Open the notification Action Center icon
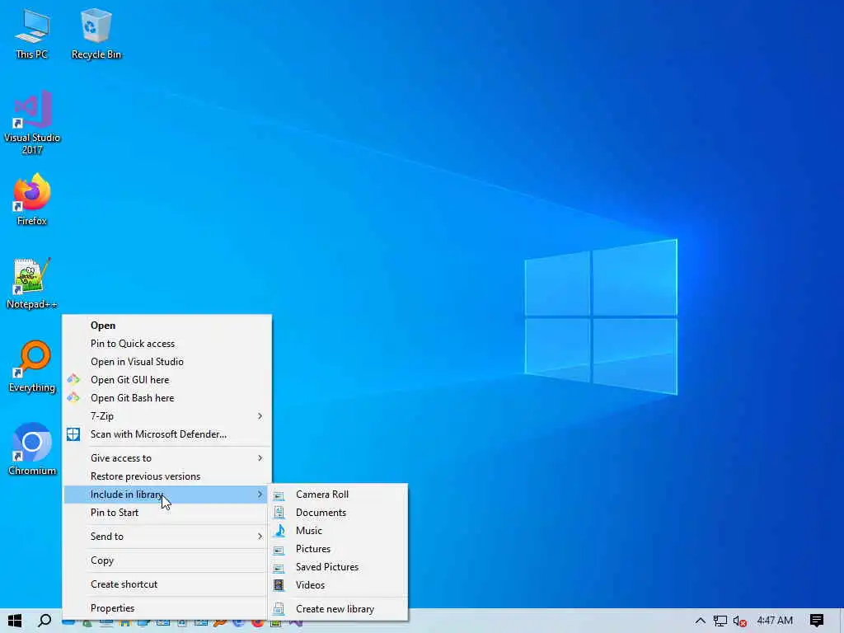Image resolution: width=844 pixels, height=633 pixels. [817, 621]
